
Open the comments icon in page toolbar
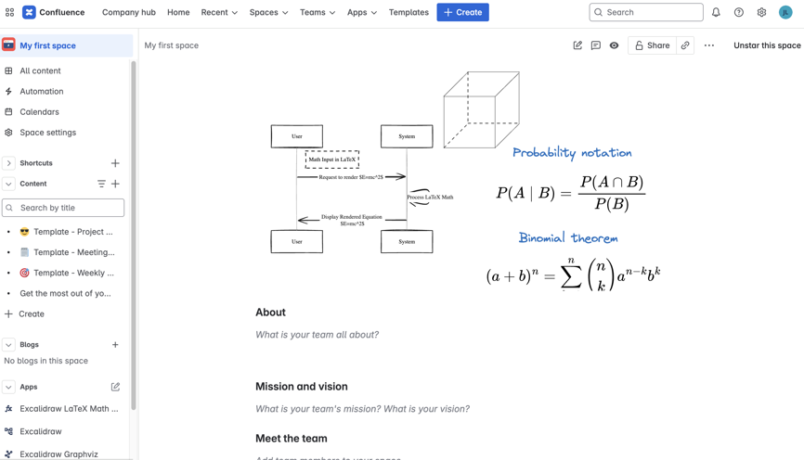click(x=596, y=45)
